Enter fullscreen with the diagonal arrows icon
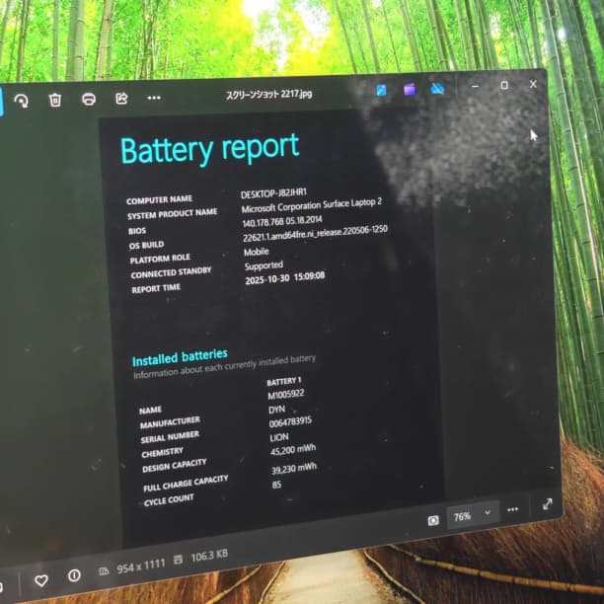This screenshot has height=604, width=604. coord(548,504)
